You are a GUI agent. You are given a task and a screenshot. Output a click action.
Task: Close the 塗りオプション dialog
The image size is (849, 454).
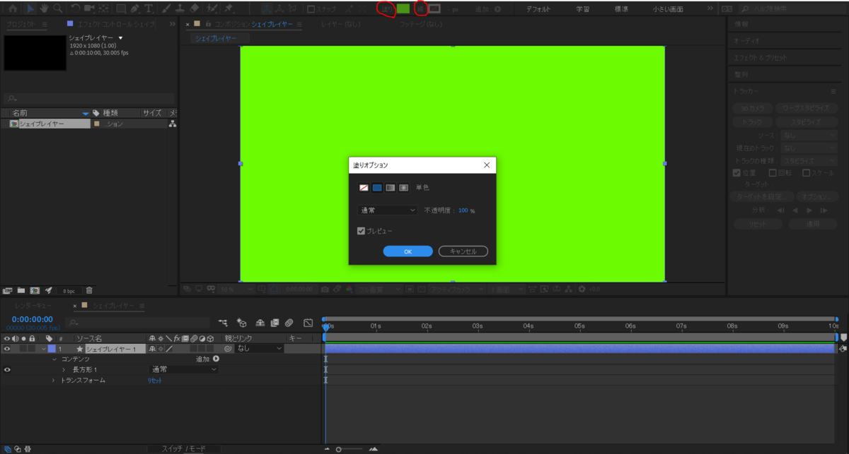tap(486, 165)
